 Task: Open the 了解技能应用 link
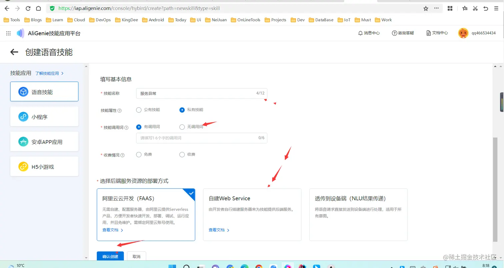[x=49, y=73]
